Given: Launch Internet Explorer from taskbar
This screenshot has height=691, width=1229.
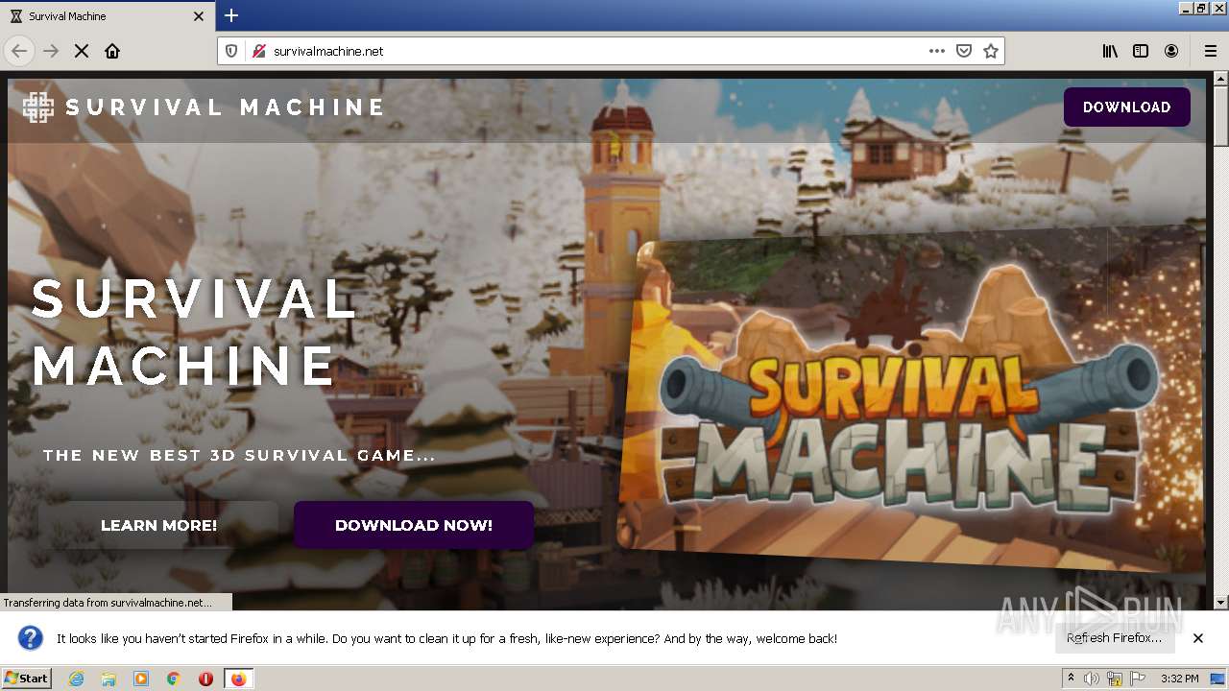Looking at the screenshot, I should pyautogui.click(x=77, y=679).
